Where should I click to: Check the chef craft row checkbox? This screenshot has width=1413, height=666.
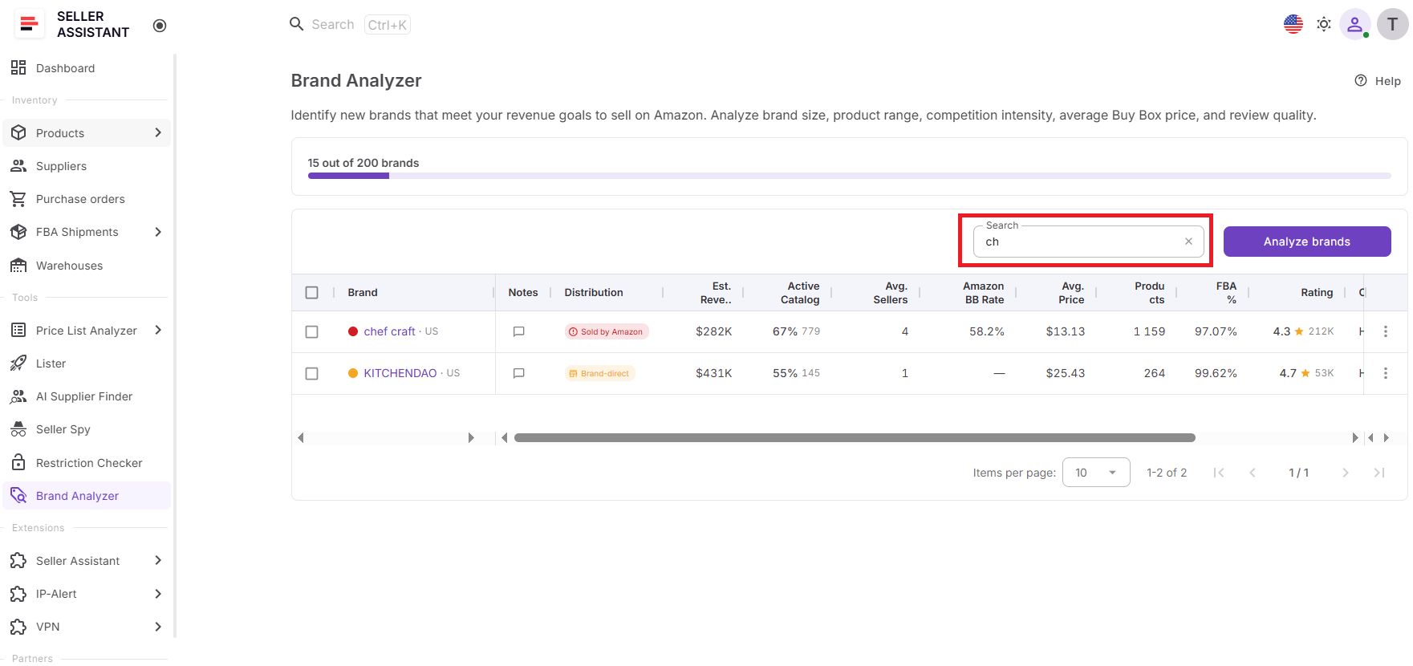point(312,331)
